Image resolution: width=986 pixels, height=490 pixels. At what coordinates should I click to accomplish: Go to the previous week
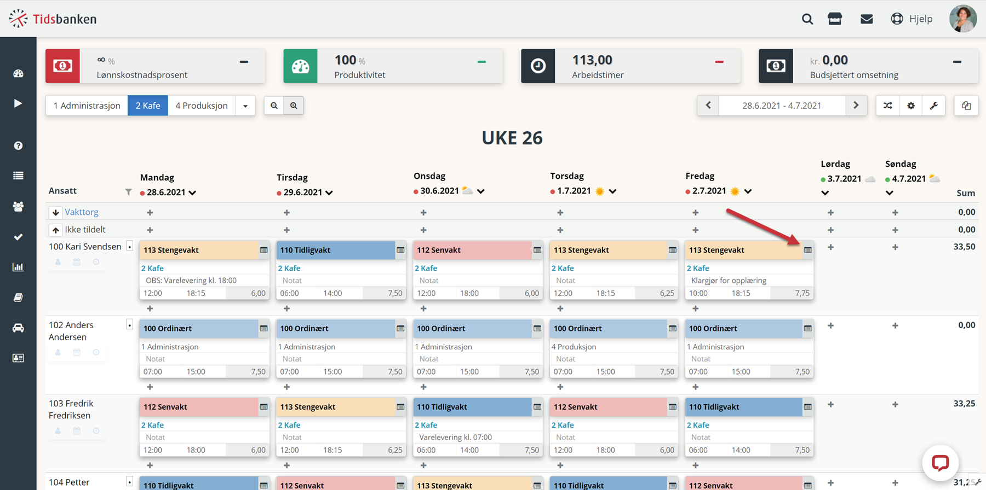tap(708, 106)
